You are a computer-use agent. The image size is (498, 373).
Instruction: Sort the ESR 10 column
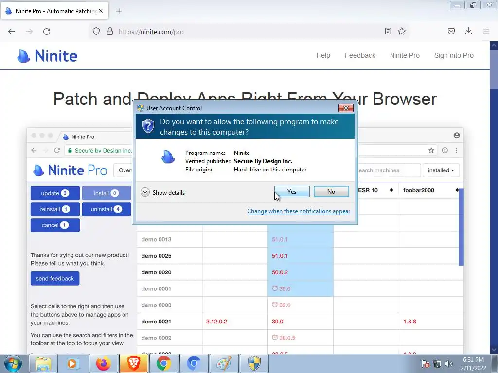391,190
